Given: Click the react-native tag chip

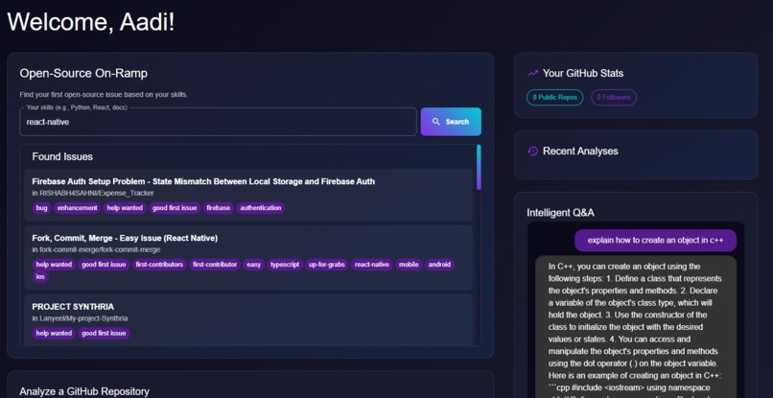Looking at the screenshot, I should (x=372, y=265).
